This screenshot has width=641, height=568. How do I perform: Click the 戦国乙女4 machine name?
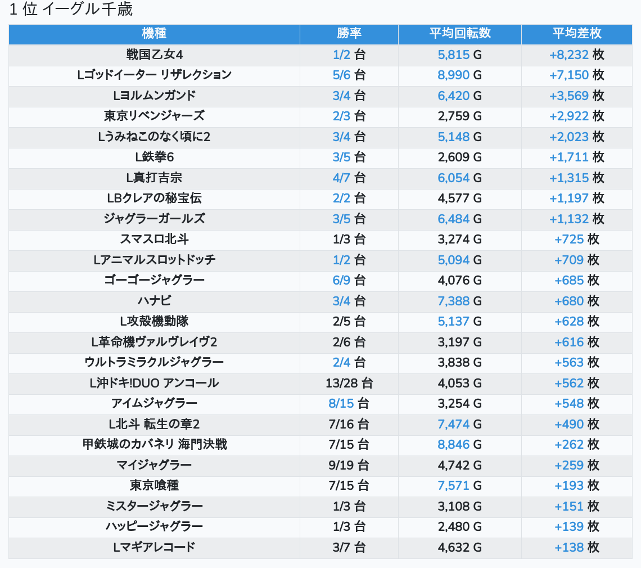(x=154, y=55)
